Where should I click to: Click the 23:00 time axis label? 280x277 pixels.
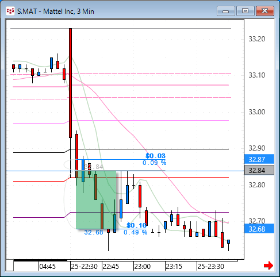point(143,267)
